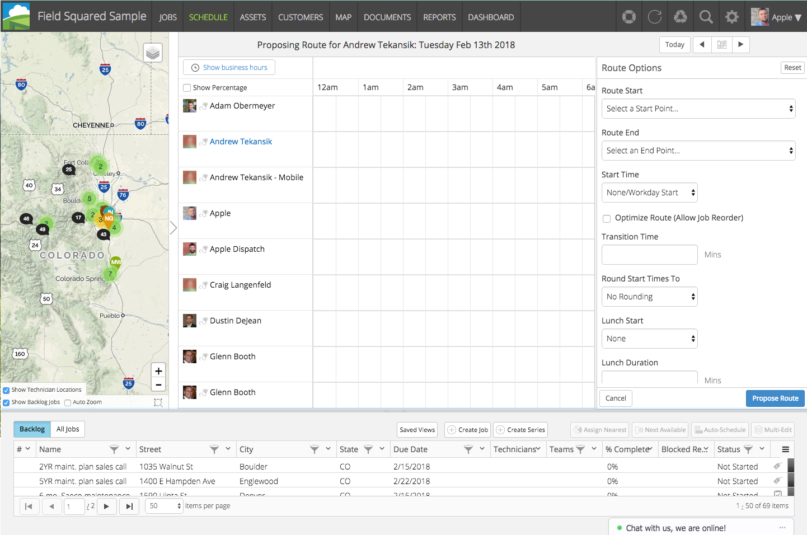The image size is (807, 535).
Task: Go to the previous day arrow
Action: 702,45
